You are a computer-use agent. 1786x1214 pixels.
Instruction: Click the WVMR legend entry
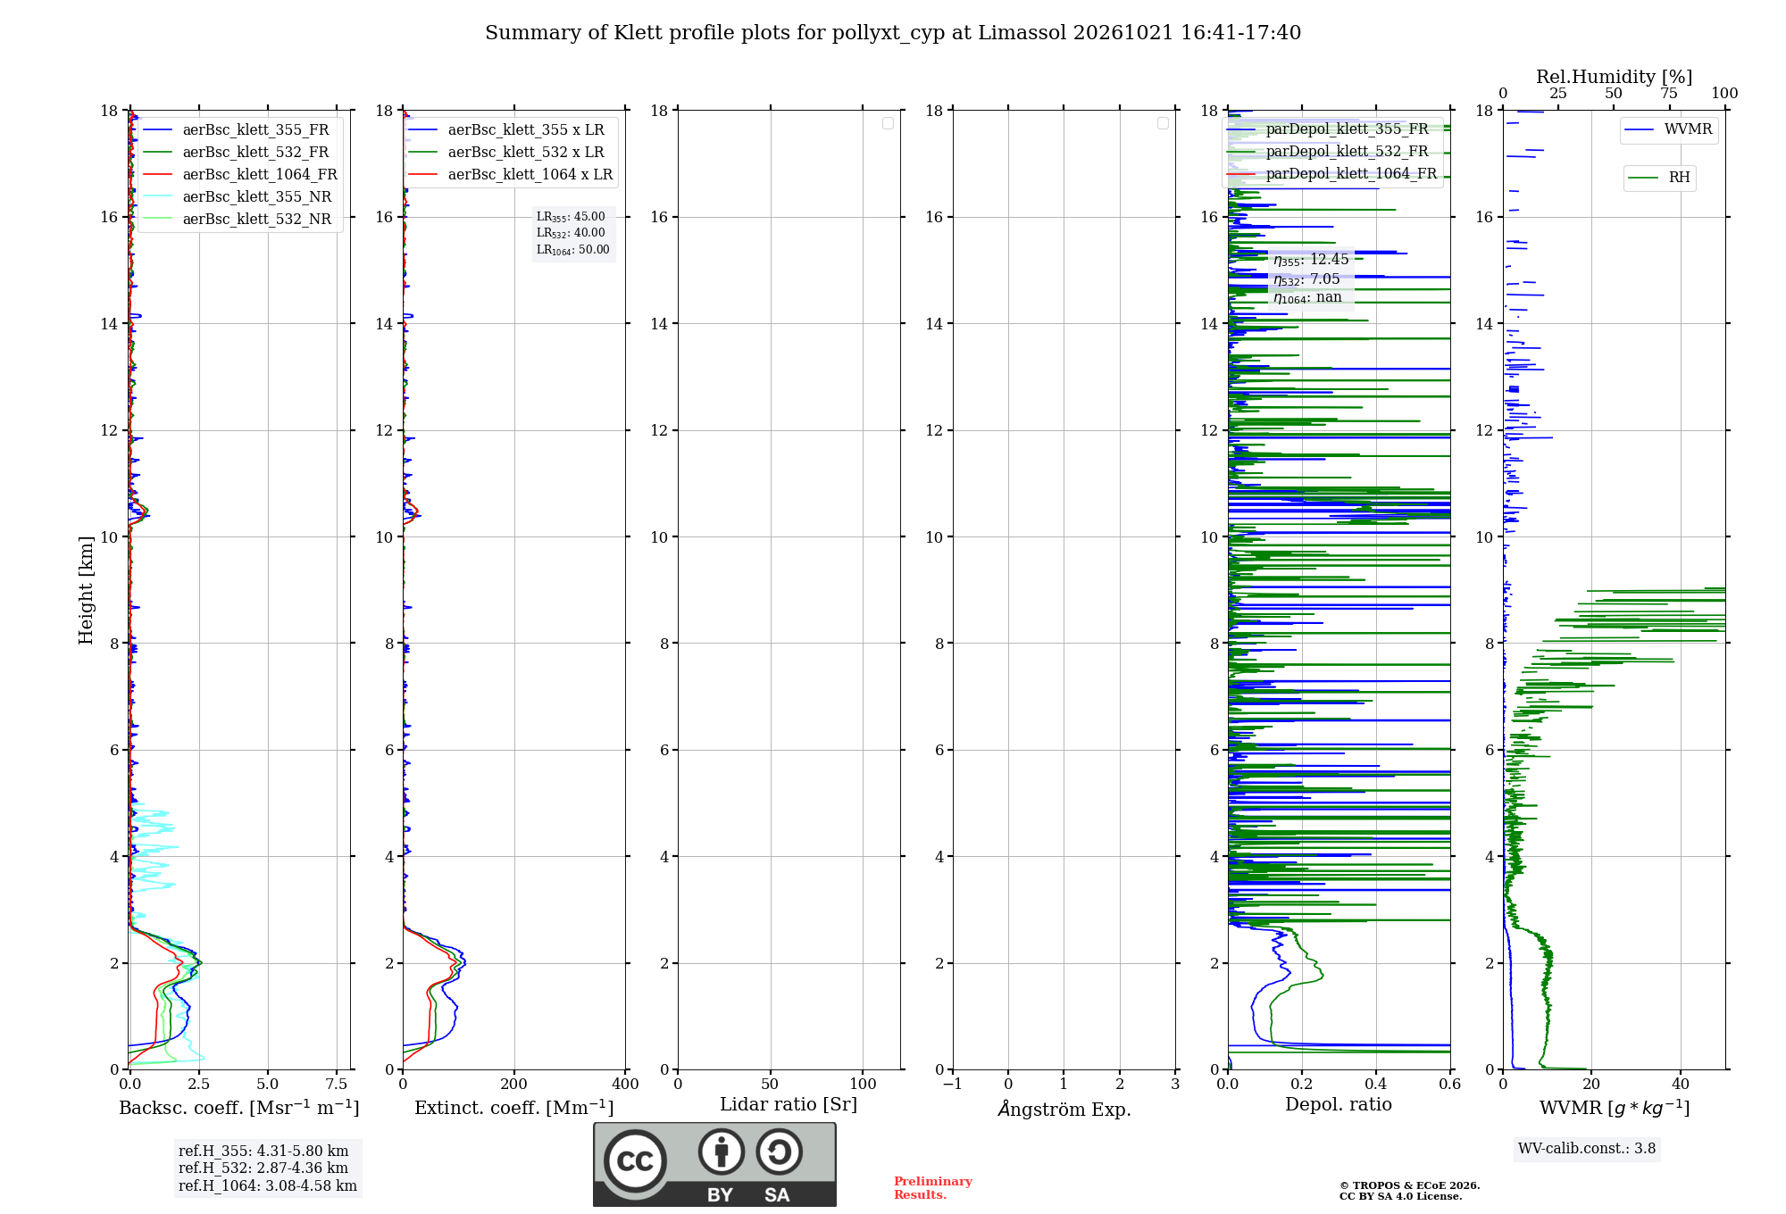click(1669, 129)
